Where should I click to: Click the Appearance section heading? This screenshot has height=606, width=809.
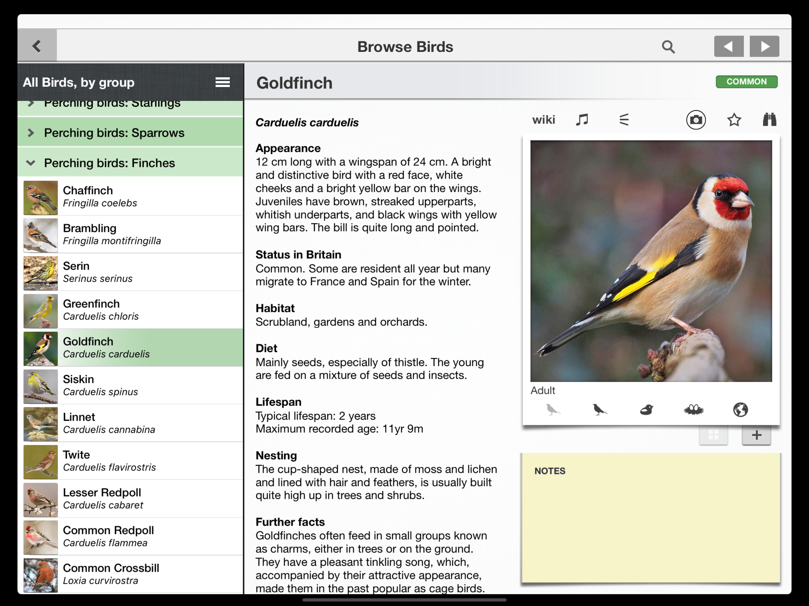click(288, 148)
